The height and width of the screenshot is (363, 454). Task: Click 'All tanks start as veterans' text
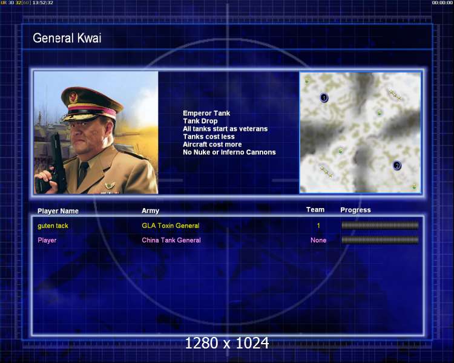(225, 129)
